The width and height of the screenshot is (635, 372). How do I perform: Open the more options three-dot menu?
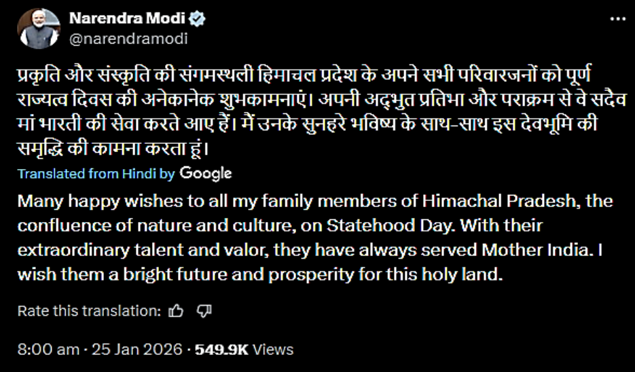(617, 20)
